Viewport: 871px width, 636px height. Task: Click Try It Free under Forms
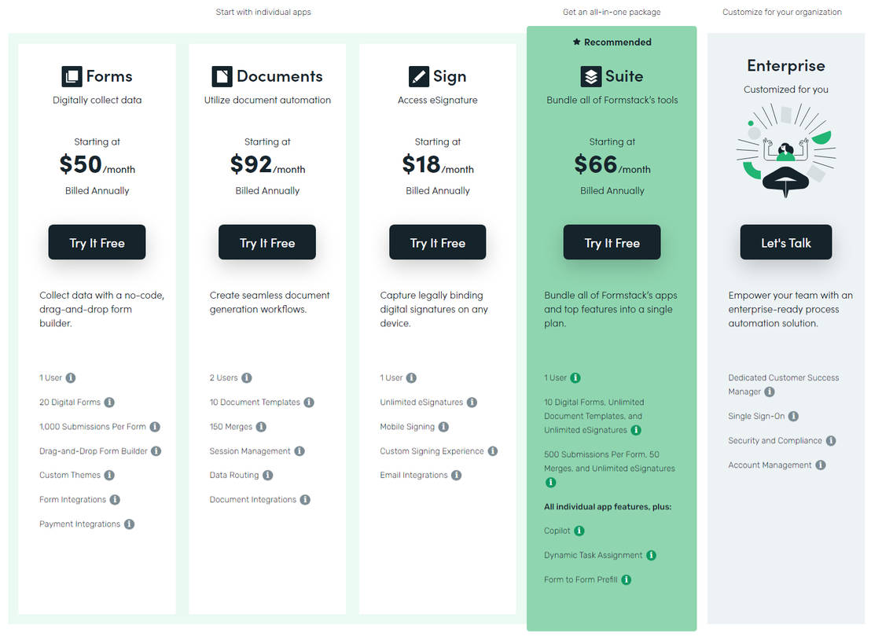coord(97,242)
